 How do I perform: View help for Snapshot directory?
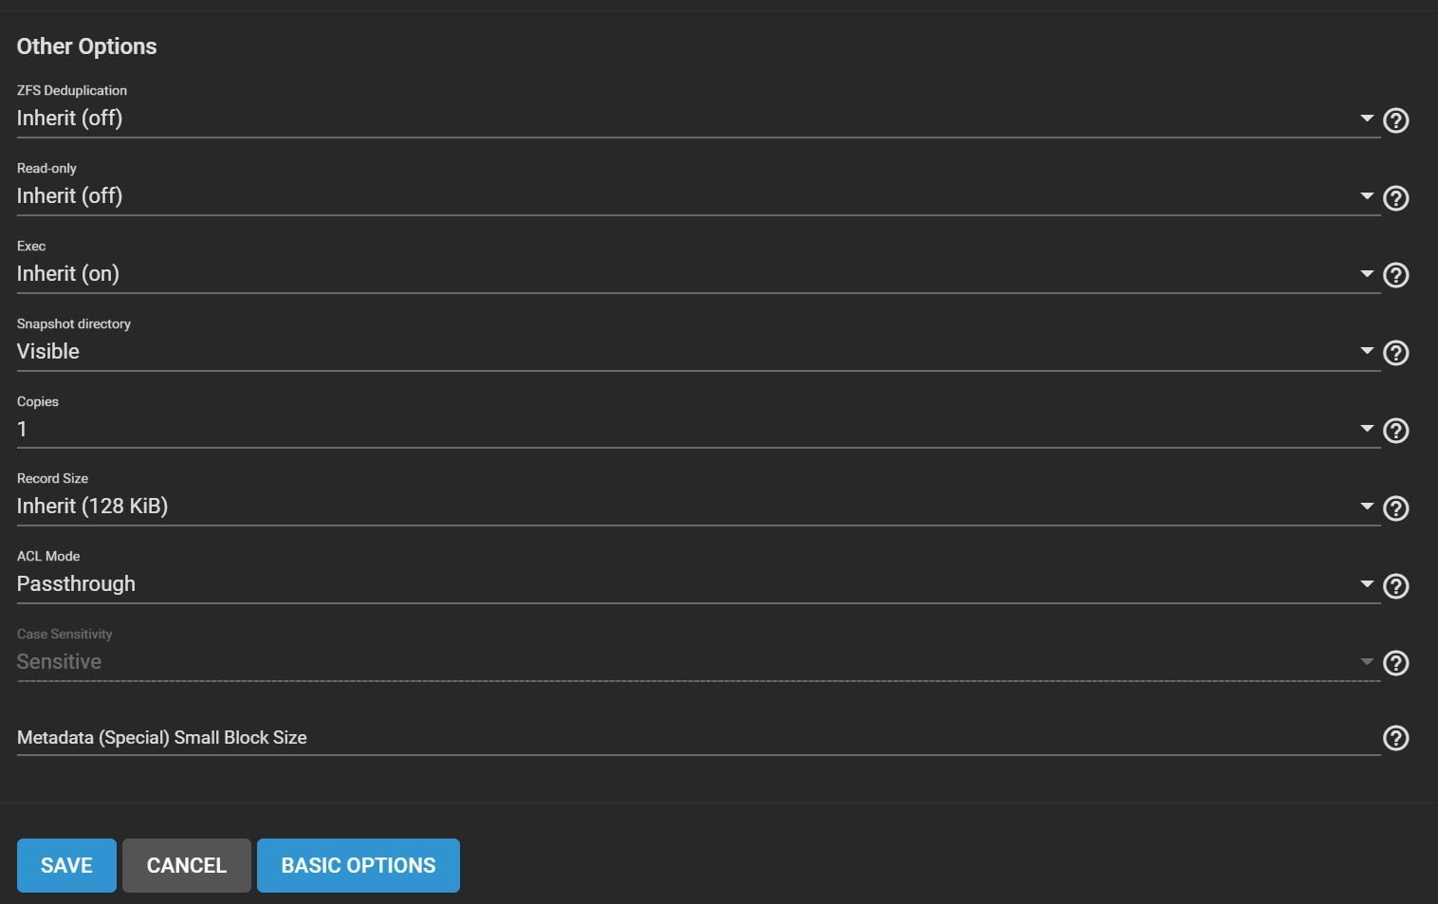[1395, 353]
